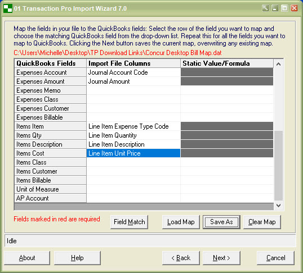Select the AP Account row header
The width and height of the screenshot is (303, 273).
pyautogui.click(x=50, y=198)
